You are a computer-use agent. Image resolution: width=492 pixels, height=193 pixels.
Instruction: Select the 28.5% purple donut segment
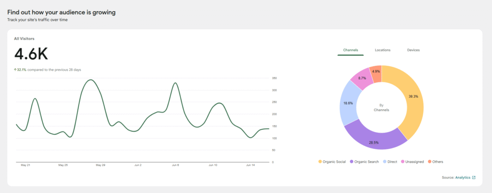pyautogui.click(x=372, y=137)
